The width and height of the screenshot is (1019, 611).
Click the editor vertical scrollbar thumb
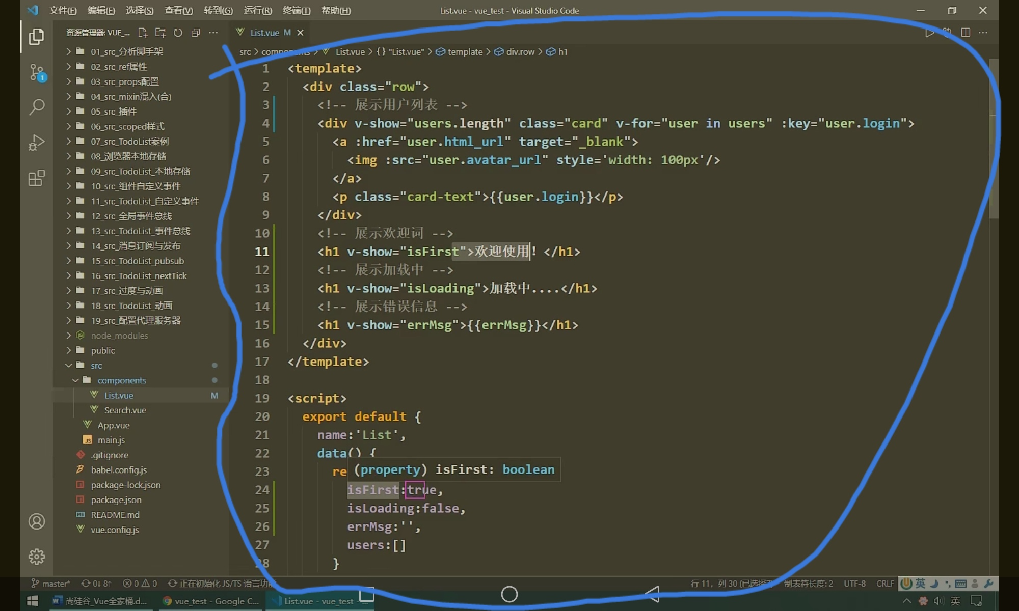click(993, 137)
